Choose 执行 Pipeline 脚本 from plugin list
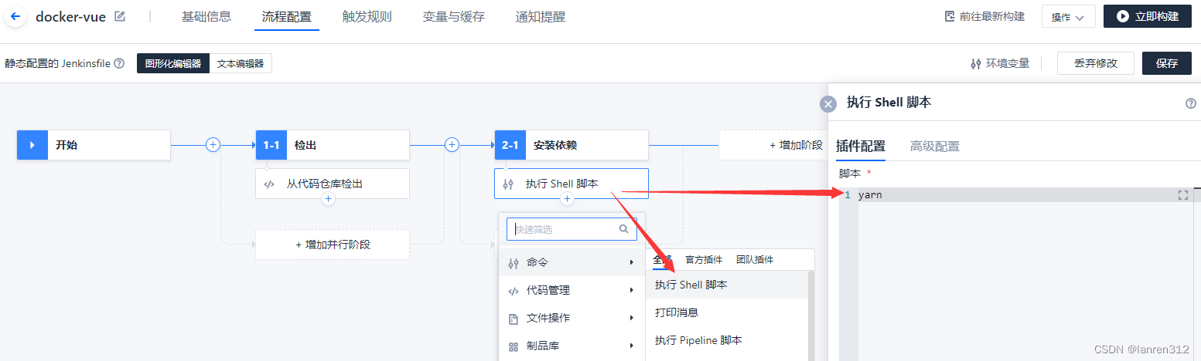Viewport: 1201px width, 361px height. [727, 340]
